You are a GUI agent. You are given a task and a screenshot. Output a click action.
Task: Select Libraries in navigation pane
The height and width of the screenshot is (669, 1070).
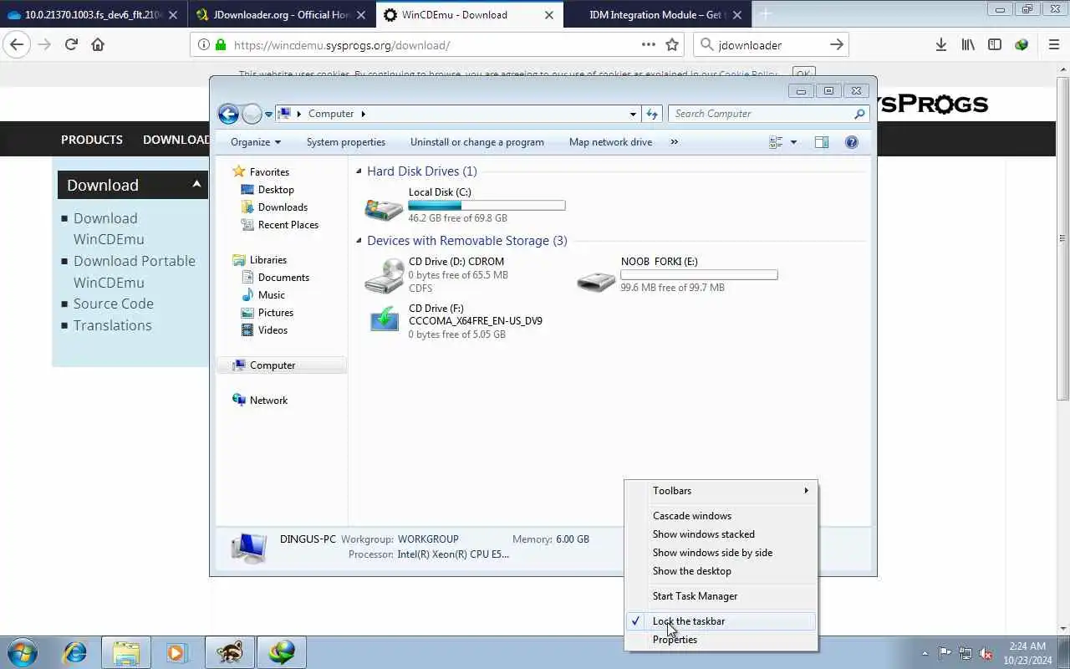[x=267, y=260]
